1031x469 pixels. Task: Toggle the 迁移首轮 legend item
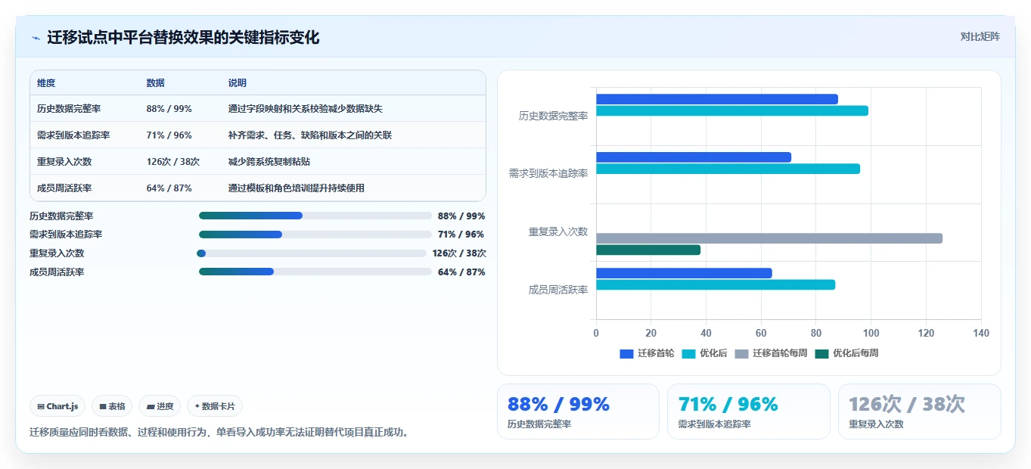(647, 353)
